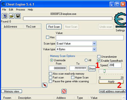
Task: Open the Process menu
Action: [21, 10]
